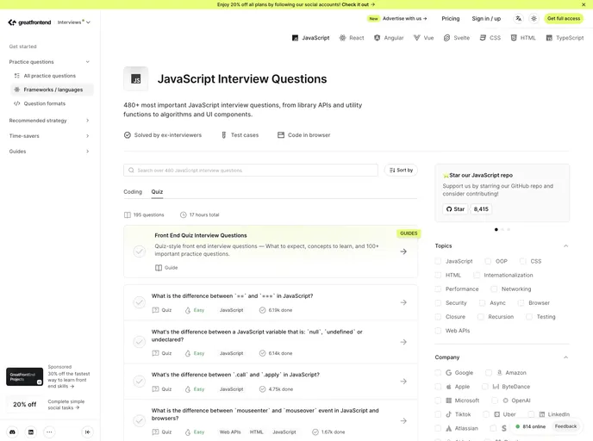593x441 pixels.
Task: Select the React framework tab
Action: point(352,38)
